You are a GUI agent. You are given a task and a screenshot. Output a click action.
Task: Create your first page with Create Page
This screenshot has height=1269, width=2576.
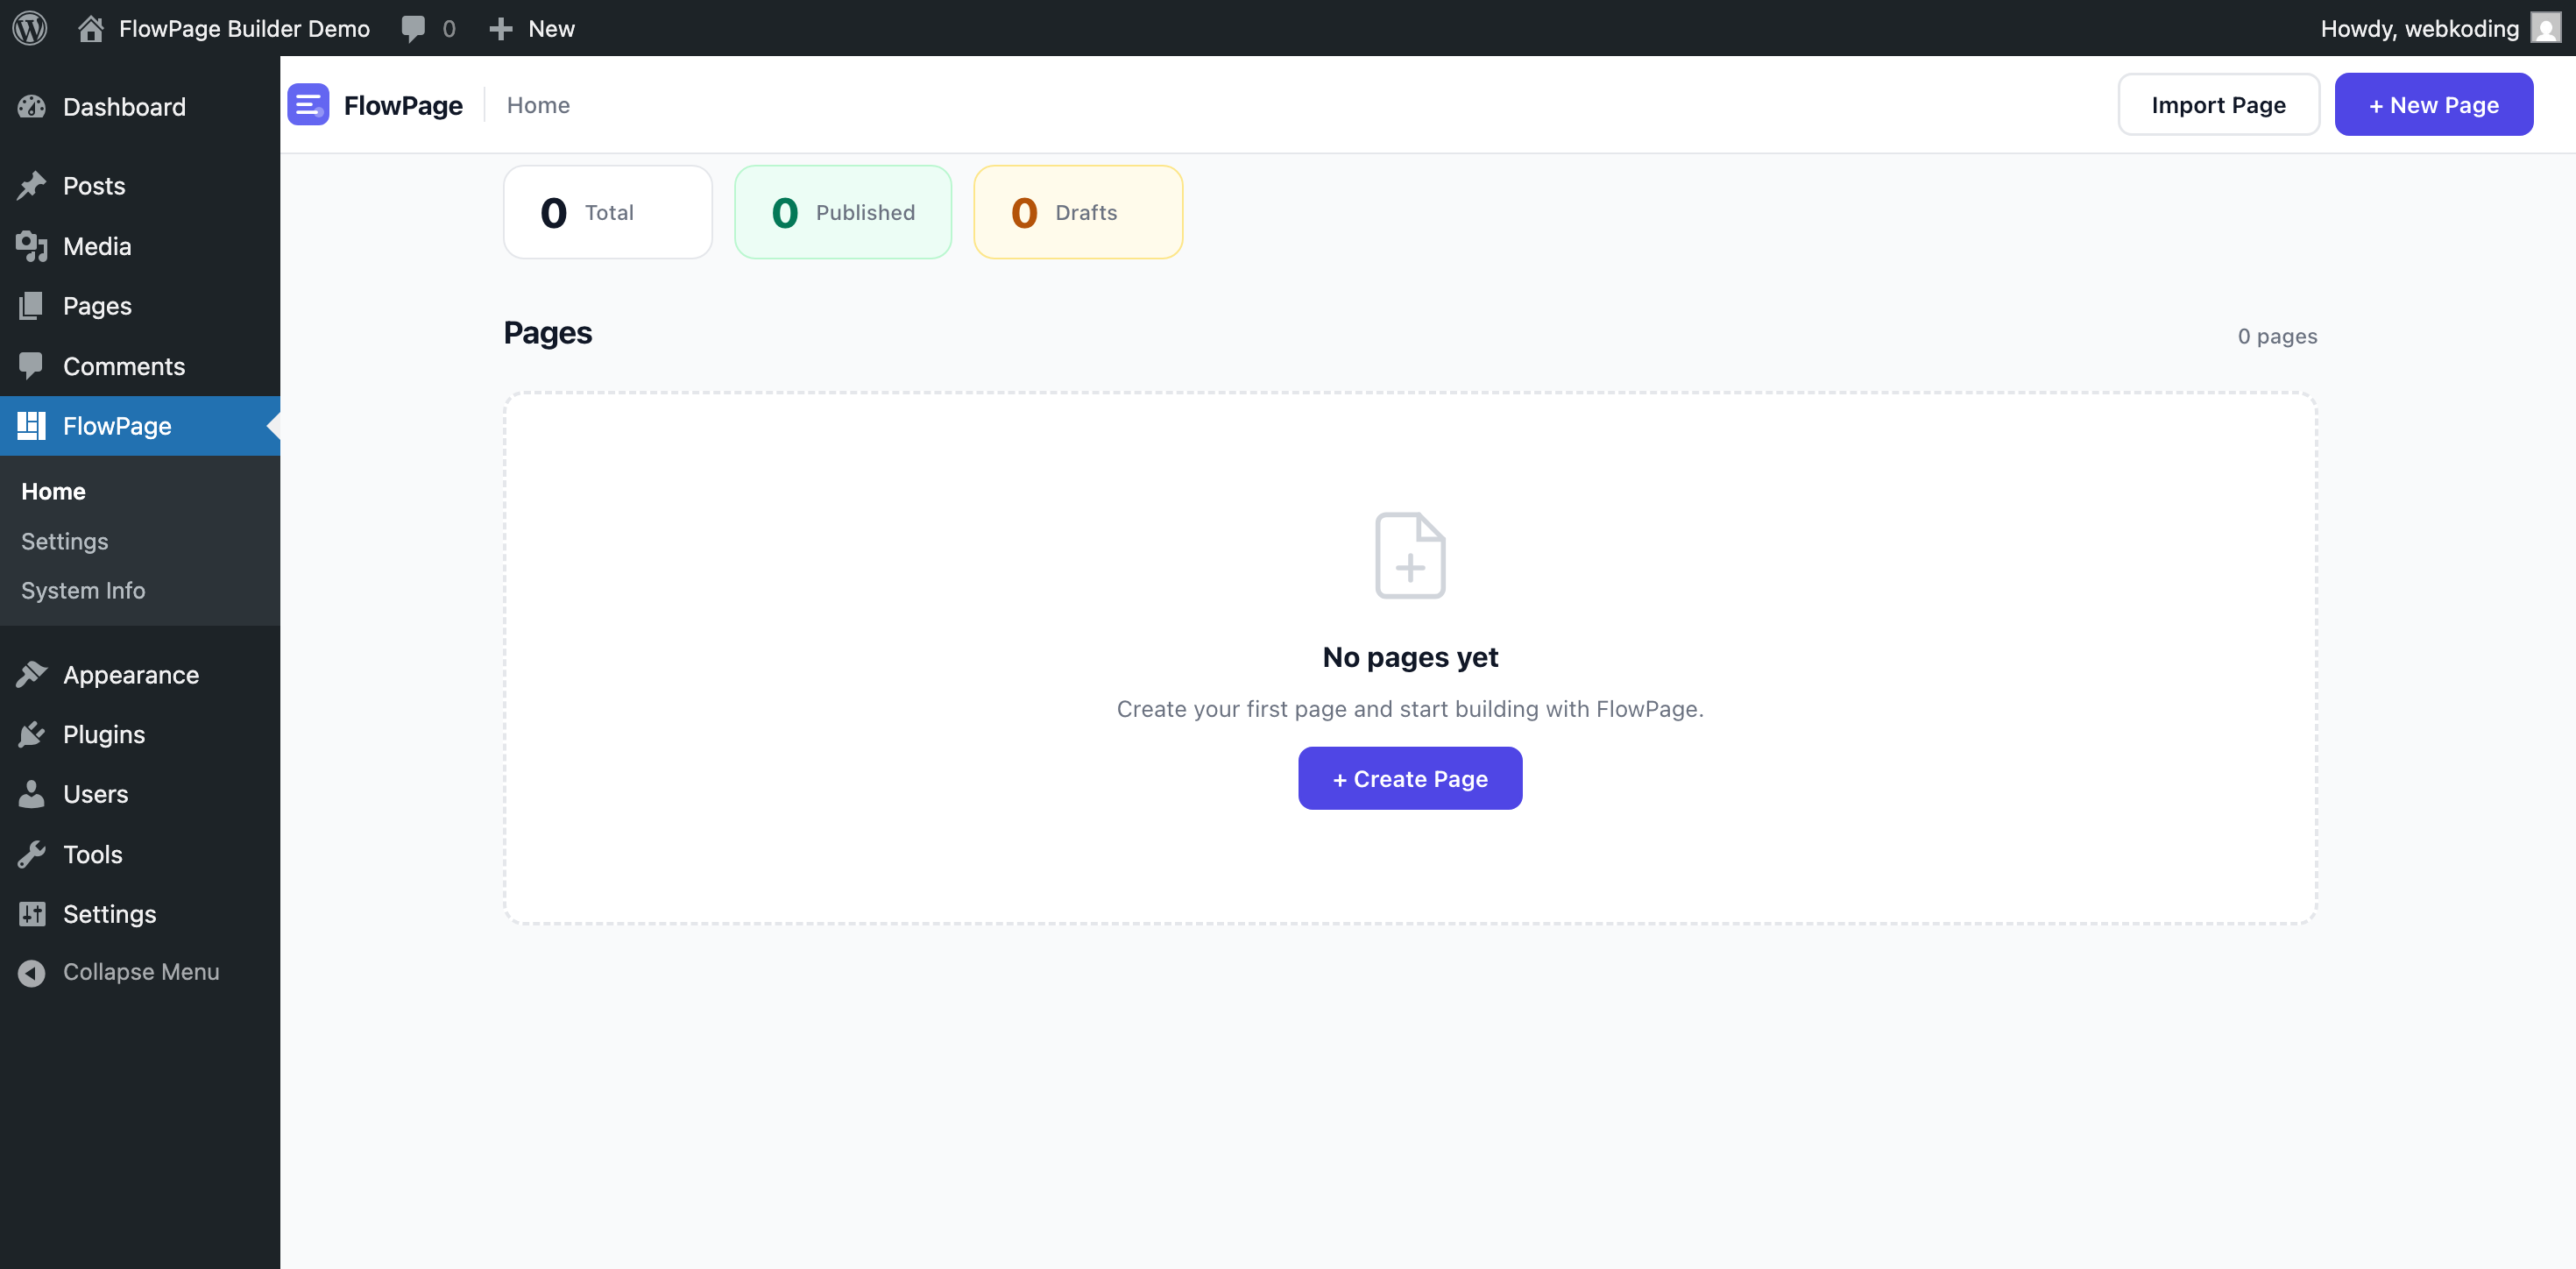pyautogui.click(x=1410, y=778)
